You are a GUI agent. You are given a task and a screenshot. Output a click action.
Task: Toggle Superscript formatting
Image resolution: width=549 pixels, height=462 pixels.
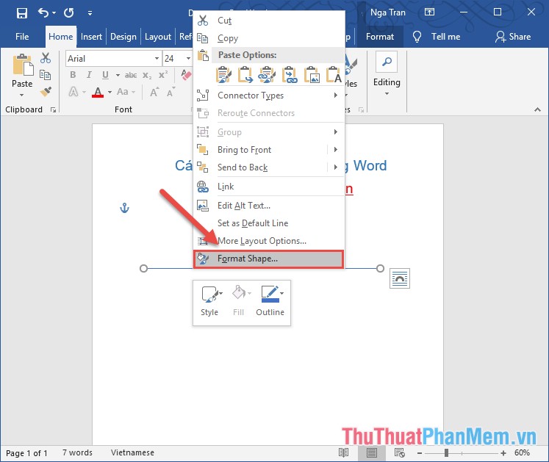click(163, 75)
